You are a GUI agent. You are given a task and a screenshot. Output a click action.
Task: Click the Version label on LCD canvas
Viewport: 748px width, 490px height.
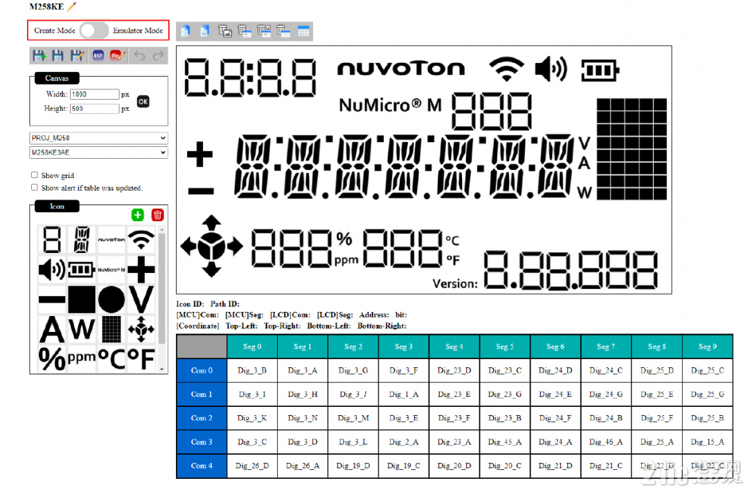click(x=454, y=283)
